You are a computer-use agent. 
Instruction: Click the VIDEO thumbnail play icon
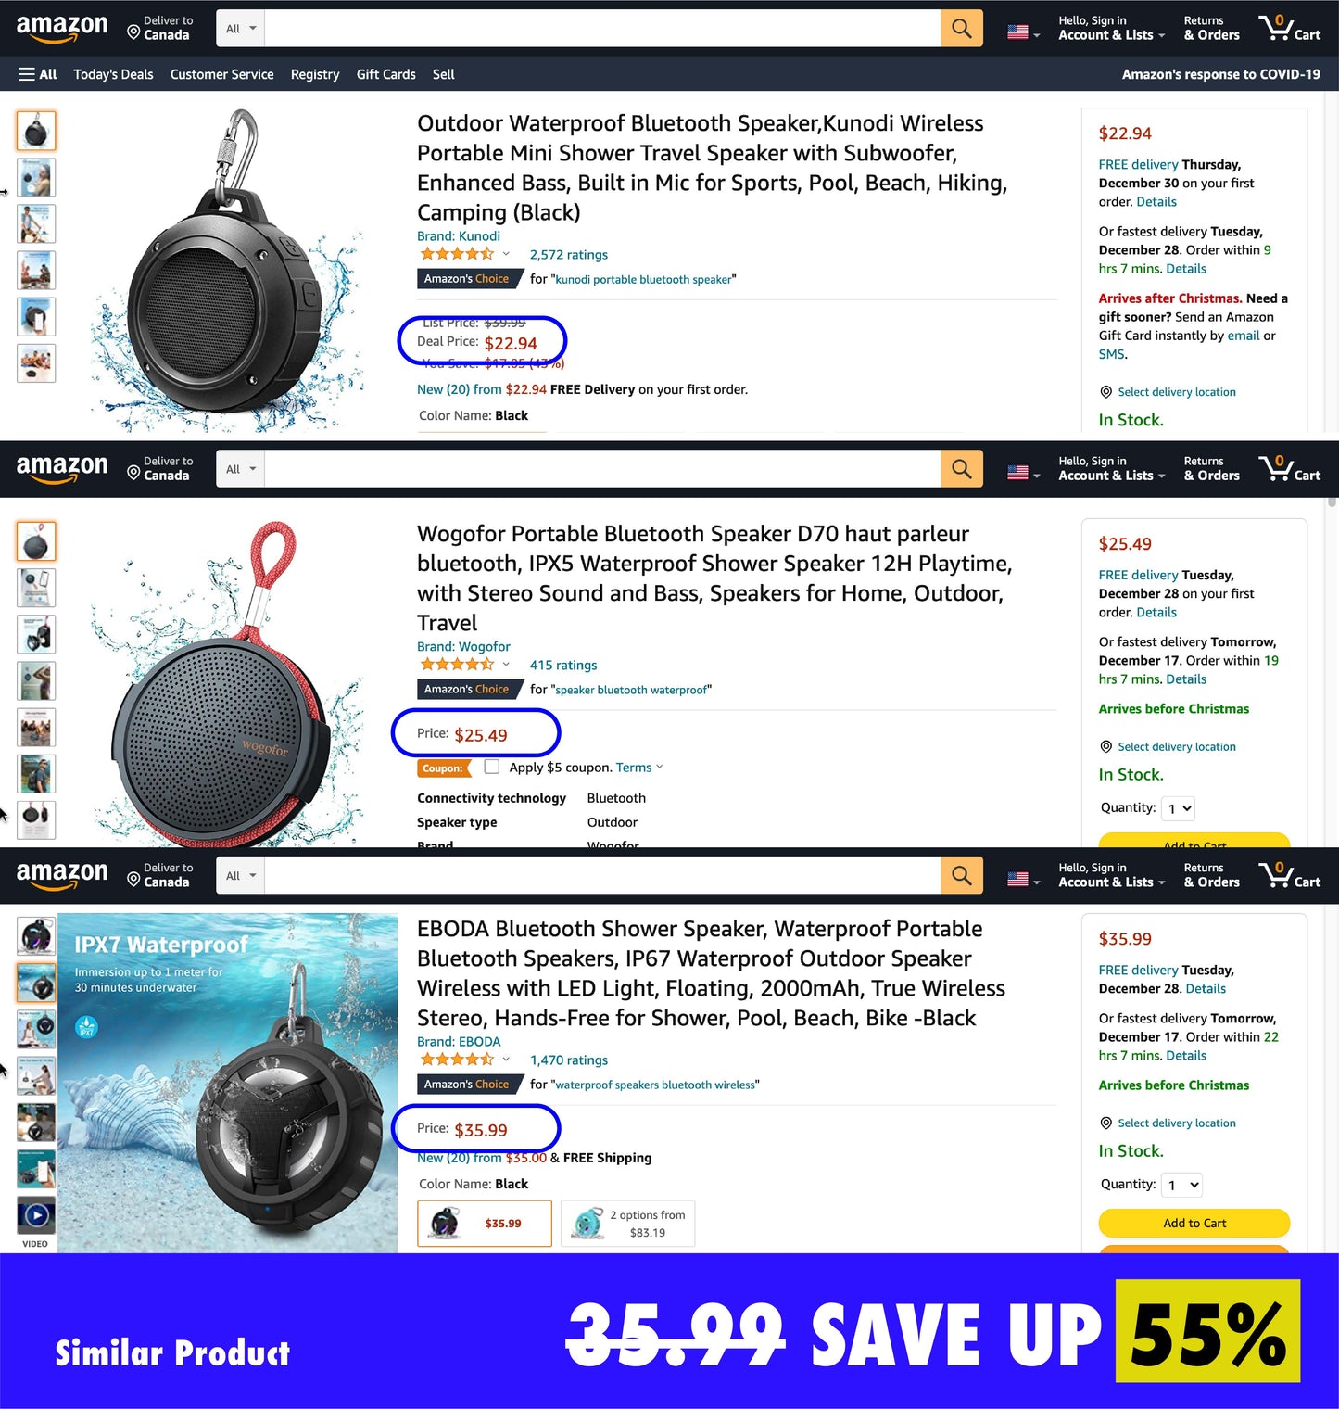(36, 1214)
